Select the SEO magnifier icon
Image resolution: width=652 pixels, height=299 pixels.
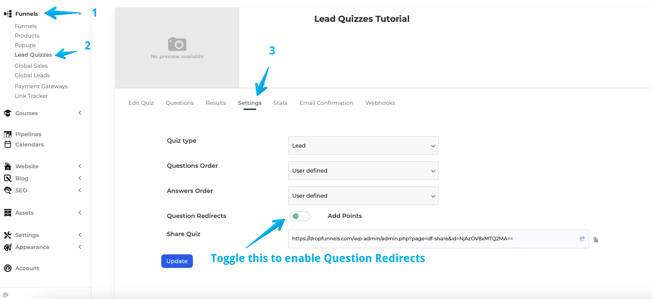7,190
